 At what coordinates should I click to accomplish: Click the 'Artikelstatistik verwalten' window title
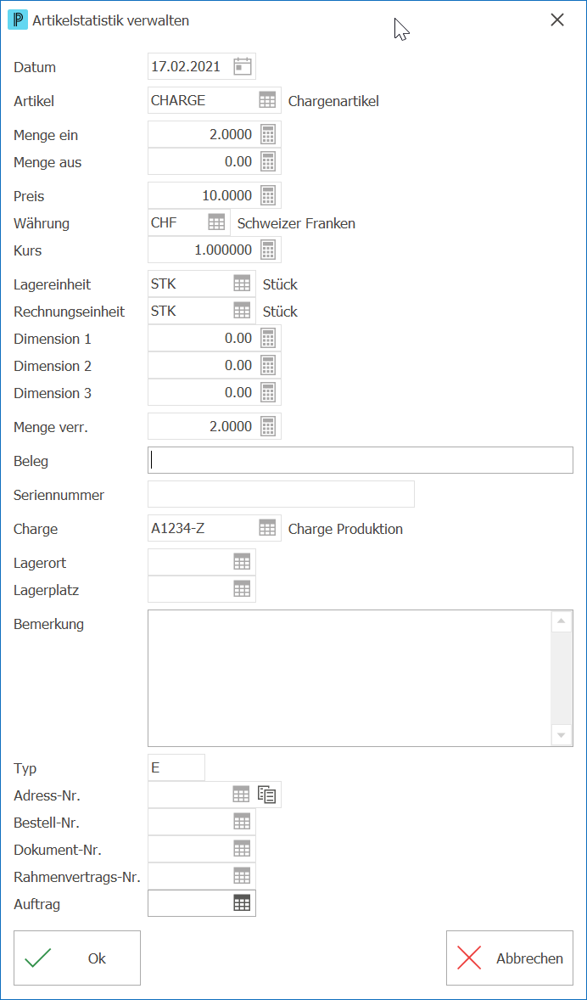[111, 20]
